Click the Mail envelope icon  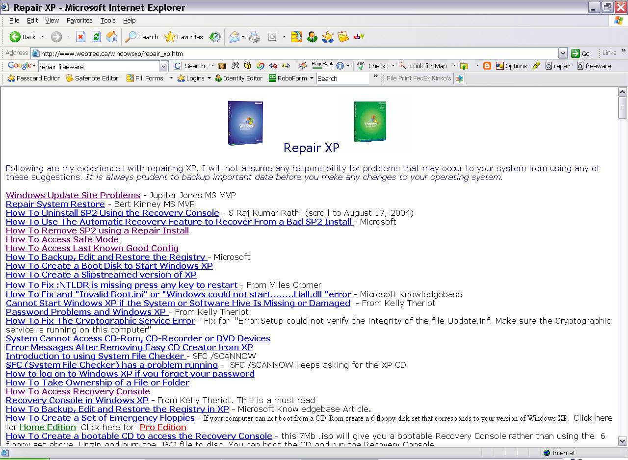tap(235, 37)
